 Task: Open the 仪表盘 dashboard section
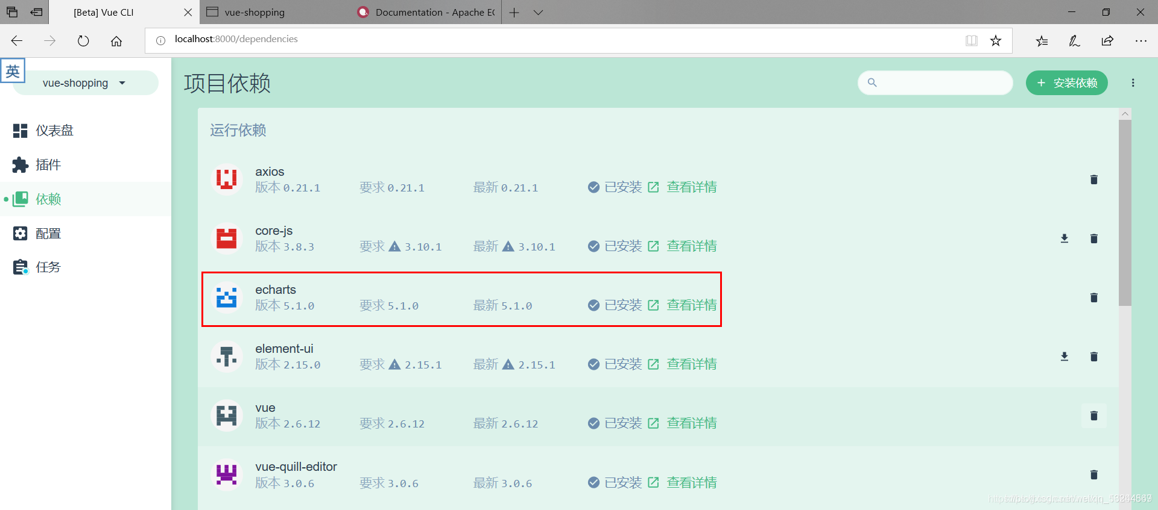click(x=86, y=131)
